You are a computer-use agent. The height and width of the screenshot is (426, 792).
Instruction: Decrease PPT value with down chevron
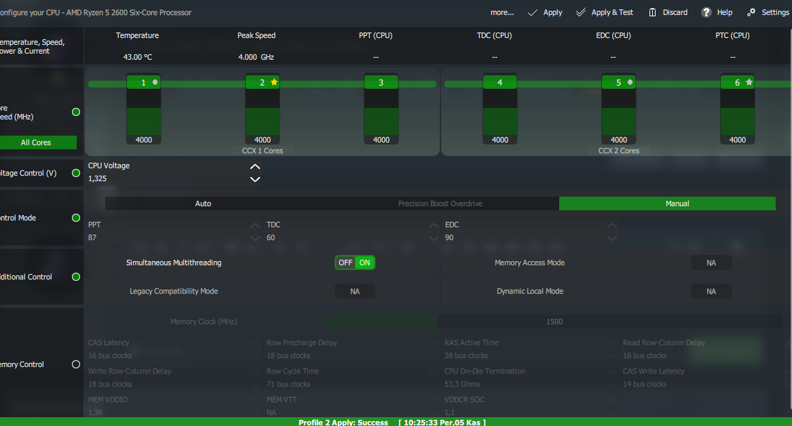click(255, 238)
